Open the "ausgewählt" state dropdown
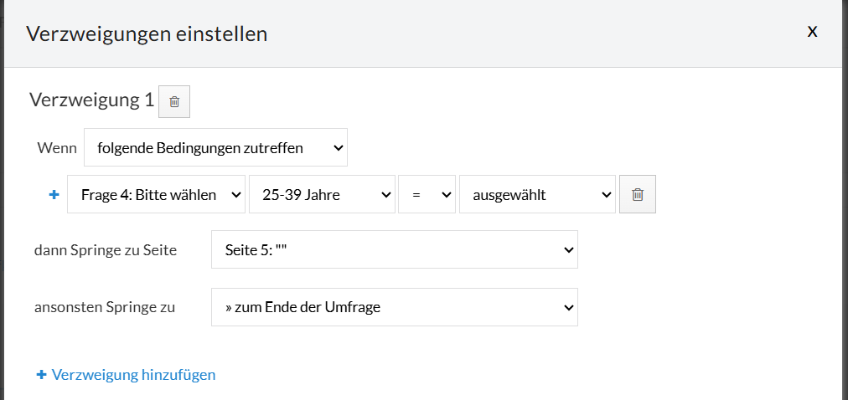The image size is (848, 400). click(536, 194)
